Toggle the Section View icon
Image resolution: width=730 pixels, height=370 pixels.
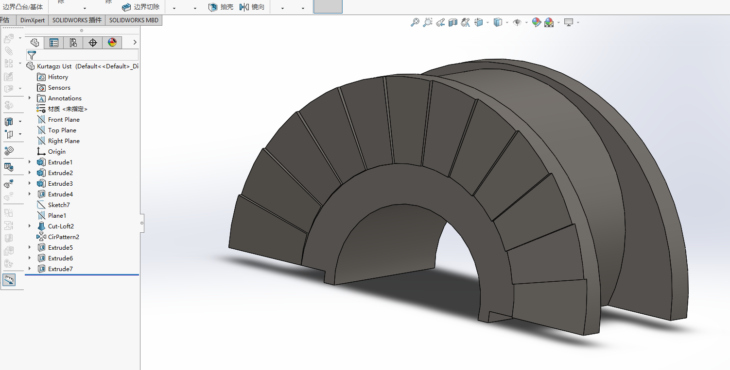453,22
